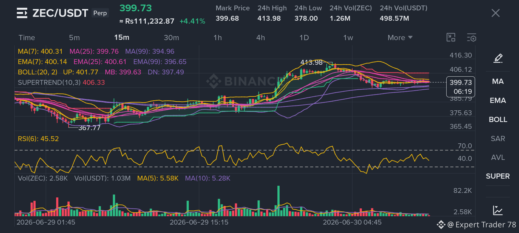
Task: Click the current price tag on axis
Action: (x=461, y=87)
